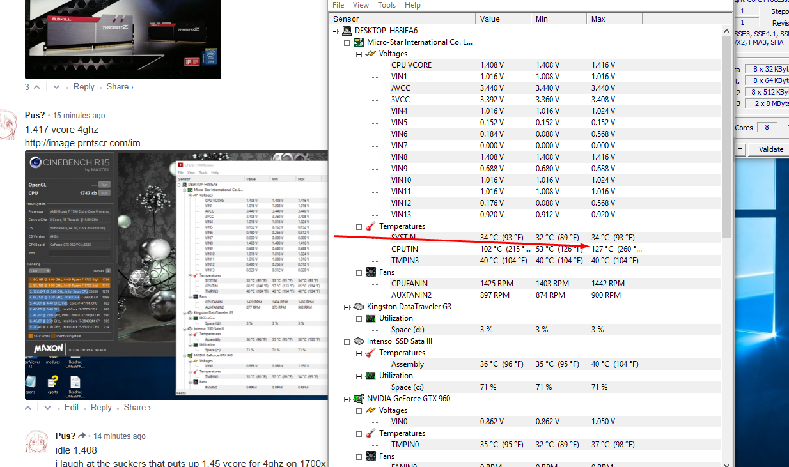Screen dimensions: 789x467
Task: Click the Utilization icon above the Space (d:) row
Action: 371,318
